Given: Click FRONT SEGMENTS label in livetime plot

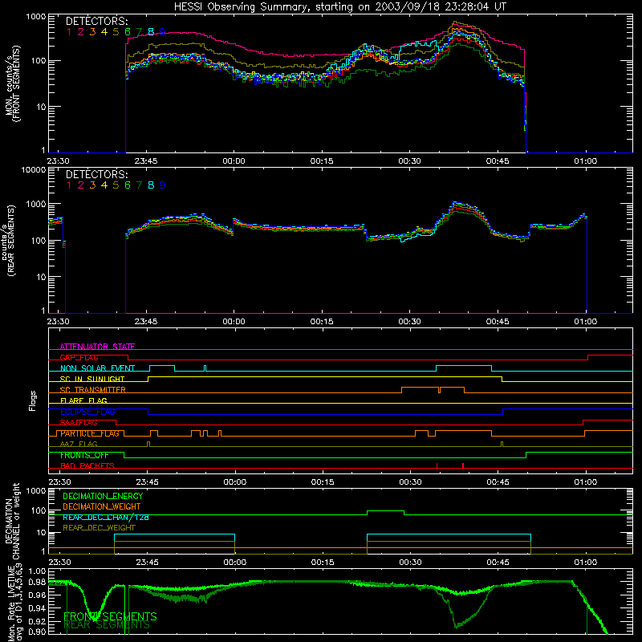Looking at the screenshot, I should pos(110,616).
